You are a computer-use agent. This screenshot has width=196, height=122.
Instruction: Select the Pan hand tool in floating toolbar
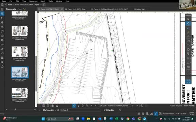click(188, 23)
